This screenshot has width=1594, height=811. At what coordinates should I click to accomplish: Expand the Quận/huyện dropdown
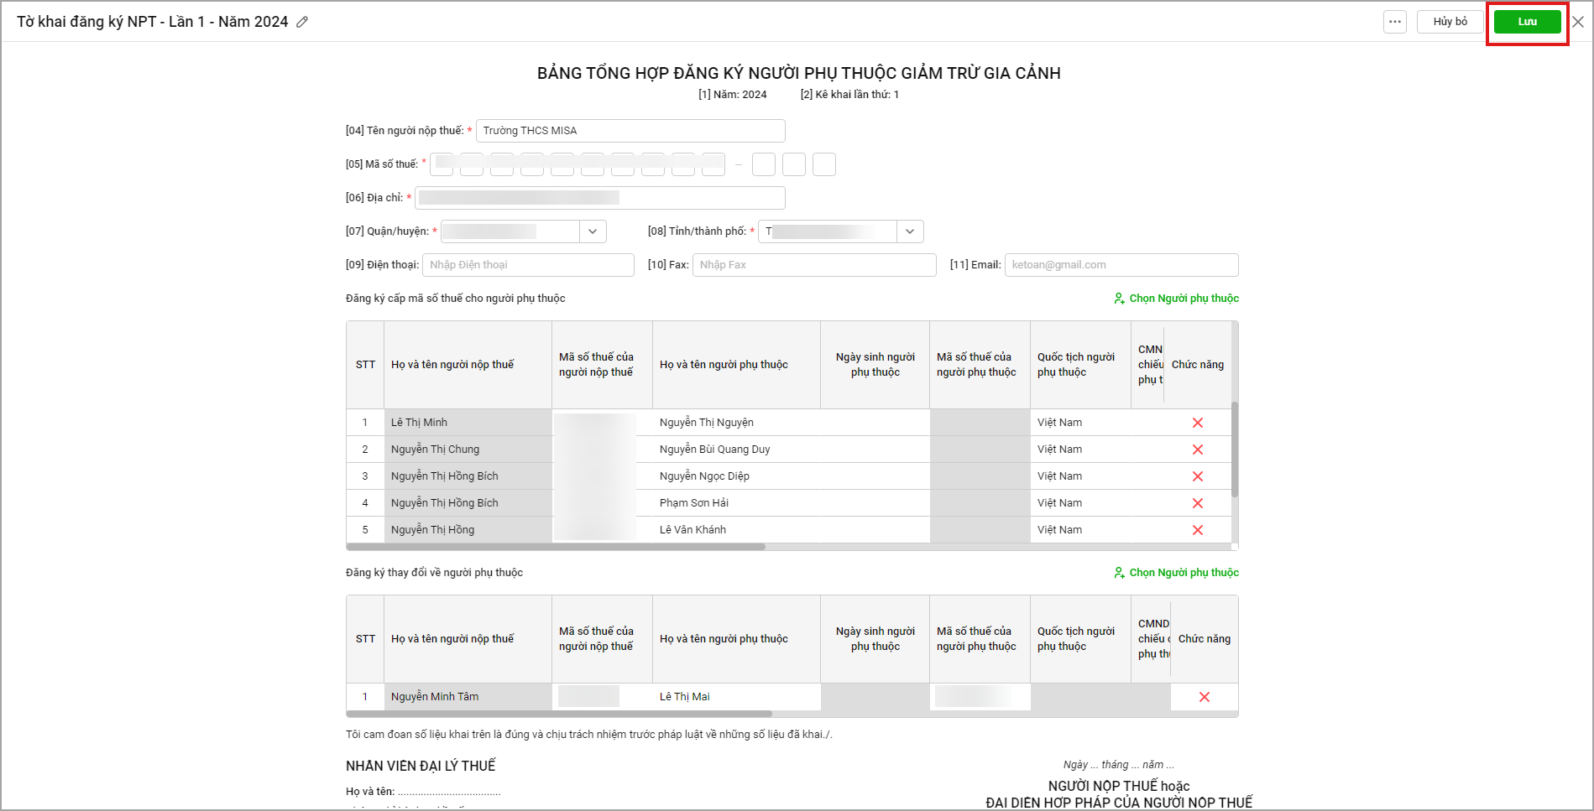coord(593,231)
